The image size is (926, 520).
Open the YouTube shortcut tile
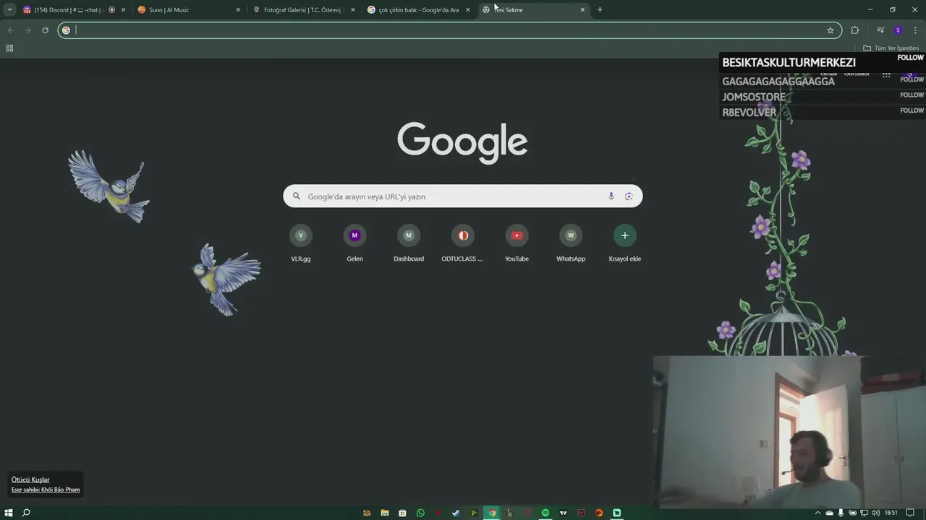[517, 243]
